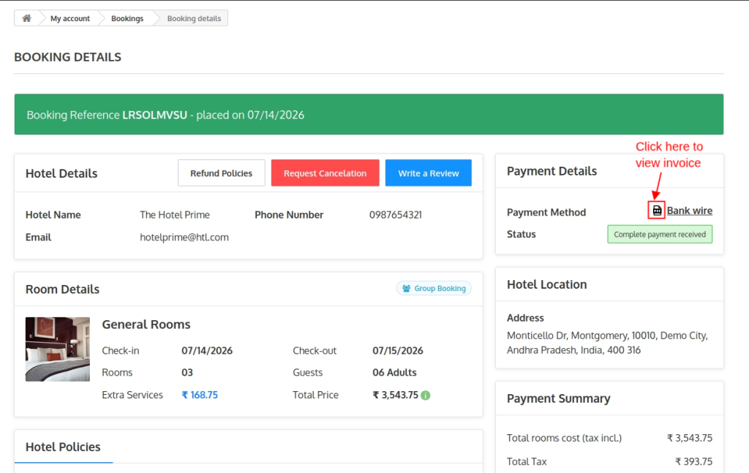This screenshot has height=473, width=749.
Task: Click the Complete payment received status badge
Action: pos(660,235)
